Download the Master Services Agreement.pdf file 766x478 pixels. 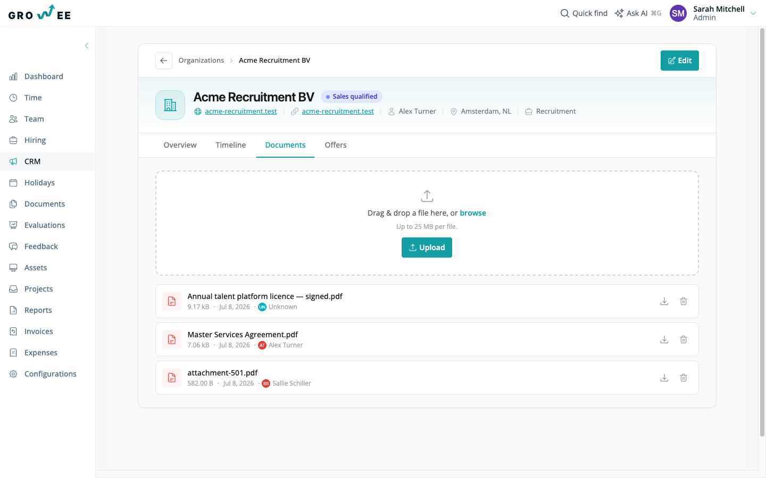pyautogui.click(x=664, y=339)
